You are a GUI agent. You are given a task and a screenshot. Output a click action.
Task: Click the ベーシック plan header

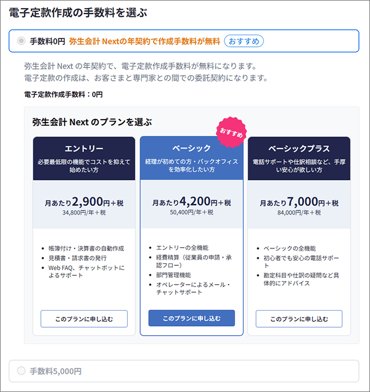(191, 149)
